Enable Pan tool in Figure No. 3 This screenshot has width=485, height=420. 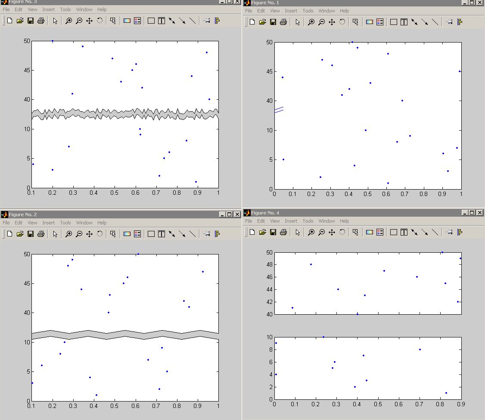(x=90, y=21)
